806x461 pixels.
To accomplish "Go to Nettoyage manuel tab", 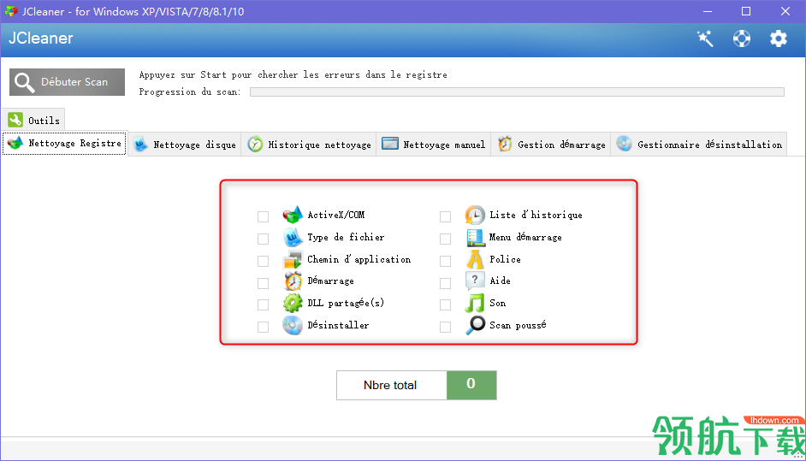I will [x=433, y=145].
